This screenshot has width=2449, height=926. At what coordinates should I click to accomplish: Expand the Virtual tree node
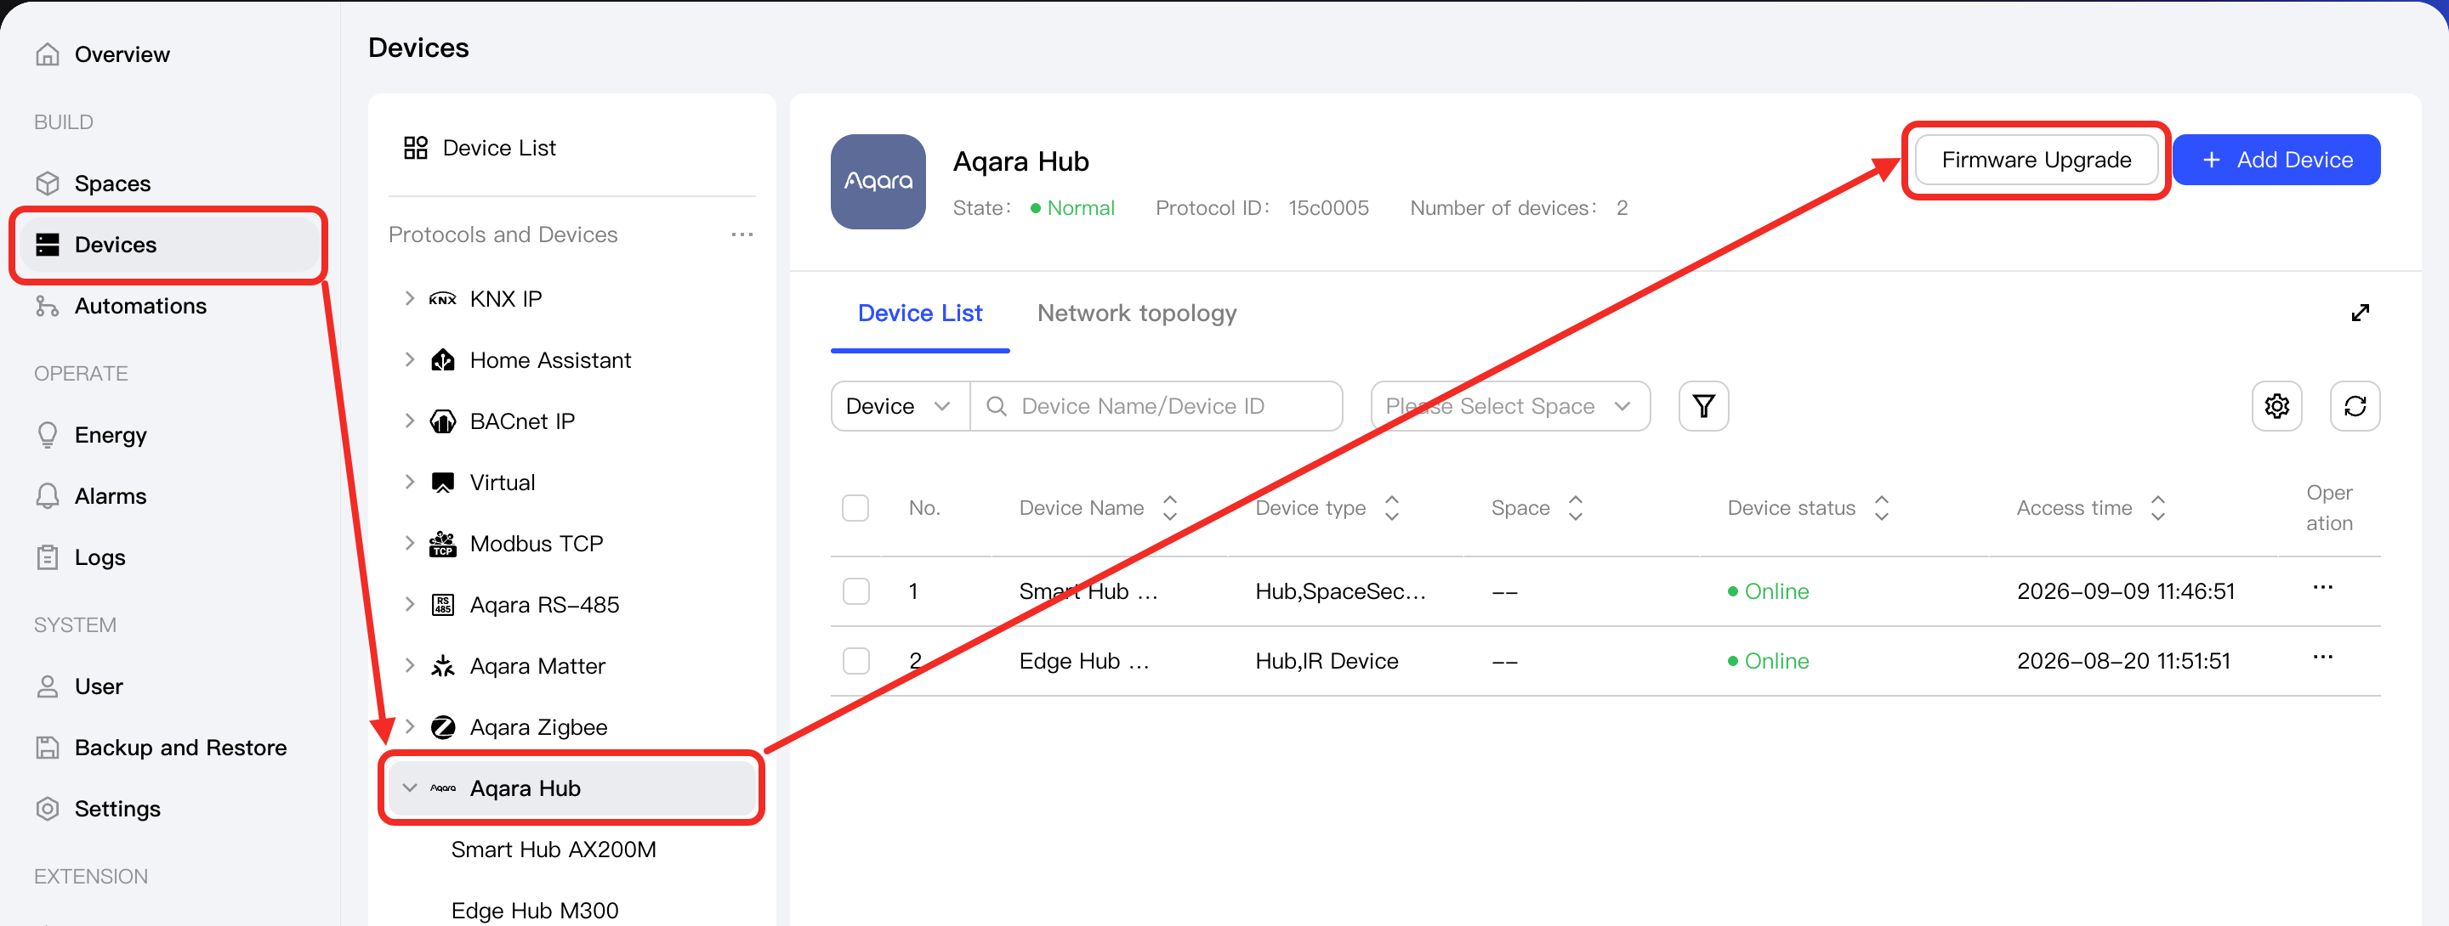[x=410, y=483]
